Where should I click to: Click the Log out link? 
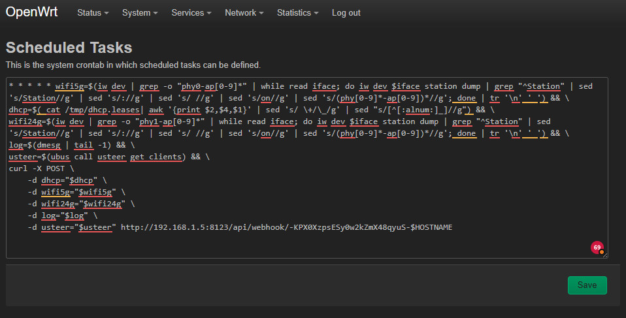pyautogui.click(x=346, y=13)
